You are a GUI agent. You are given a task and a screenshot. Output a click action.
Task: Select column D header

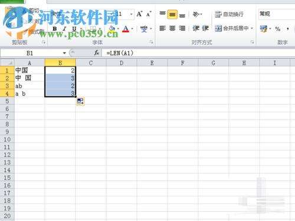pyautogui.click(x=122, y=63)
